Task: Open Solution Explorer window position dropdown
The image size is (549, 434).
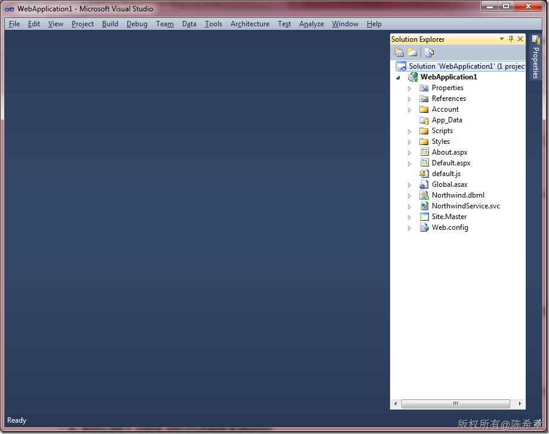Action: click(502, 39)
